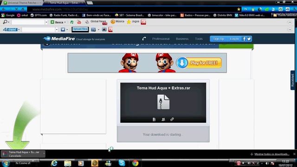Image resolution: width=297 pixels, height=167 pixels.
Task: Click the zip file icon for Tema Hud Aqua
Action: tap(163, 102)
